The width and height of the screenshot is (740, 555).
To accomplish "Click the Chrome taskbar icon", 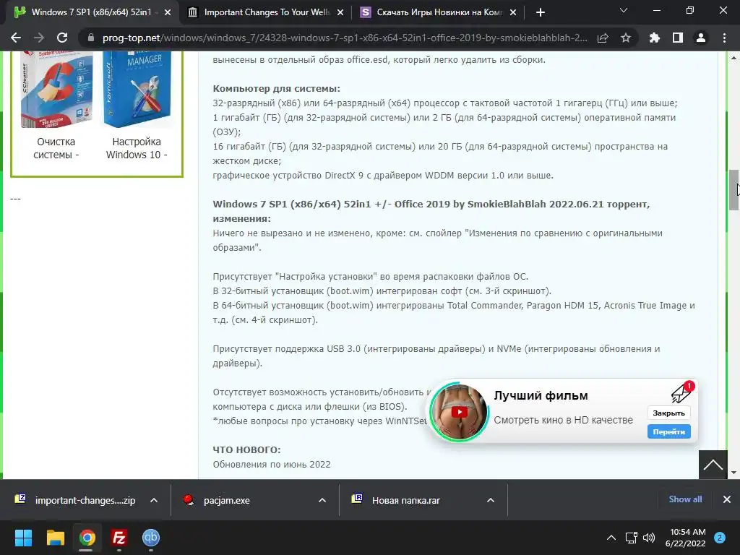I will (x=87, y=538).
